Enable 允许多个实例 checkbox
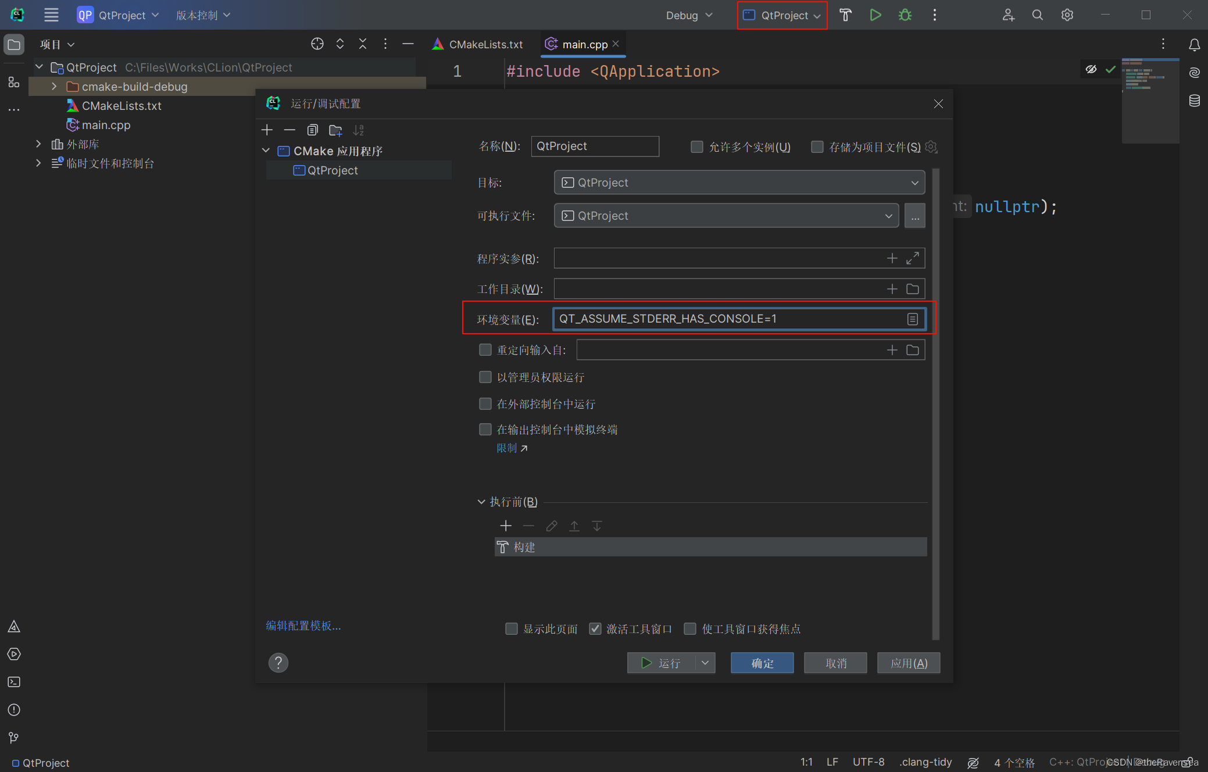Screen dimensions: 1208x772 tap(696, 146)
